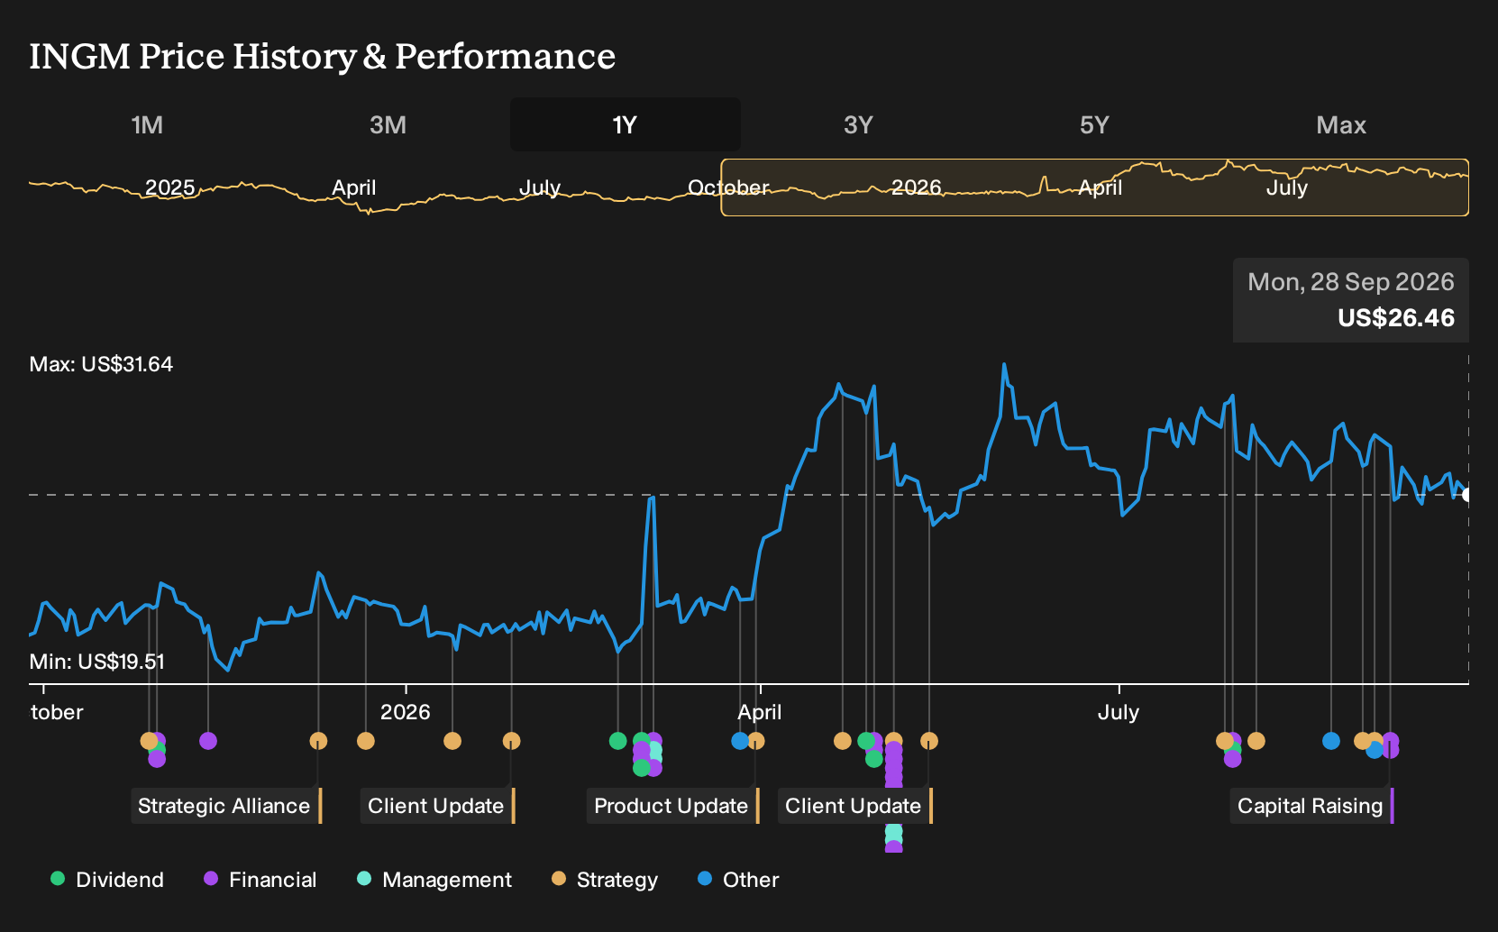1498x932 pixels.
Task: Select the orange Strategy dot just after 2026
Action: click(452, 741)
